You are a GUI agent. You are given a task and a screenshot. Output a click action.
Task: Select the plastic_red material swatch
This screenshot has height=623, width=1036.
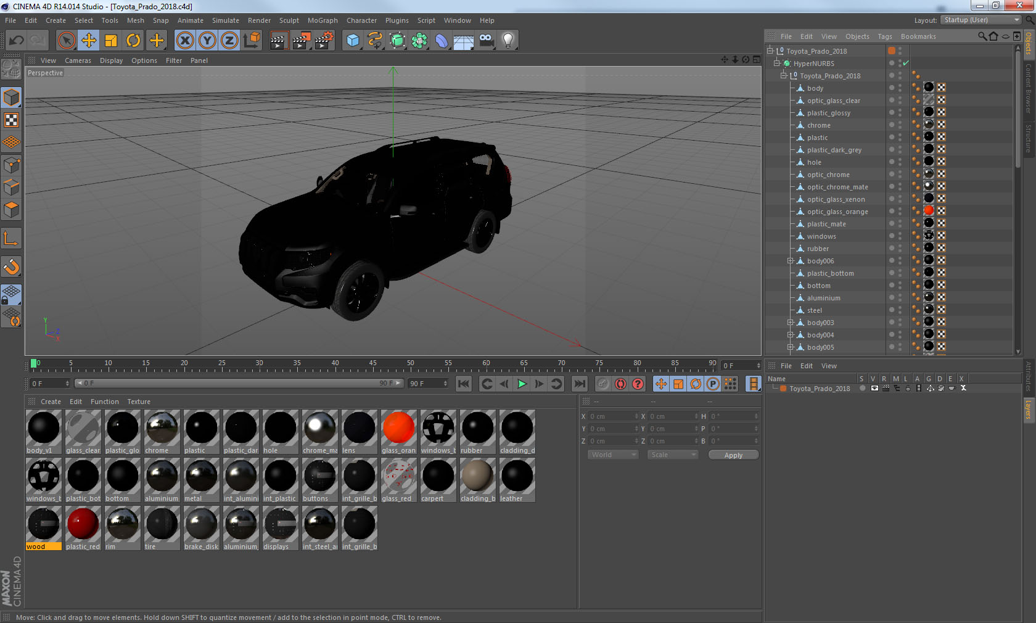click(x=83, y=529)
